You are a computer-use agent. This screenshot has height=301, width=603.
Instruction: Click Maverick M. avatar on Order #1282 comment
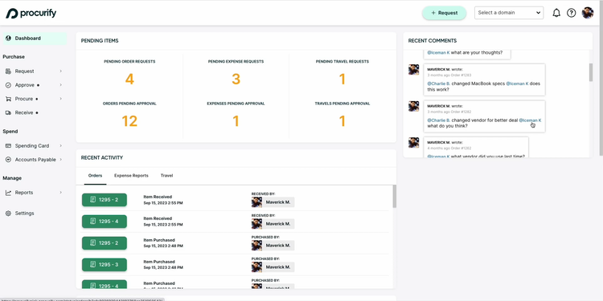(x=413, y=106)
